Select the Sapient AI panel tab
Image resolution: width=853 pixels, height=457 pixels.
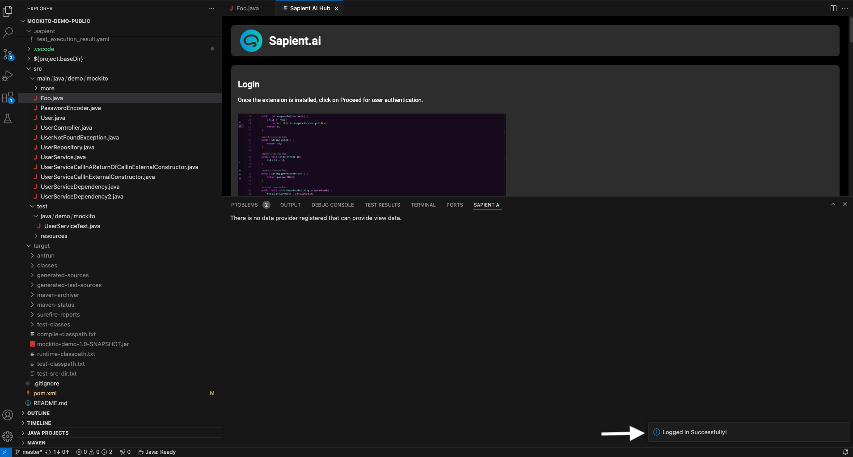point(487,205)
